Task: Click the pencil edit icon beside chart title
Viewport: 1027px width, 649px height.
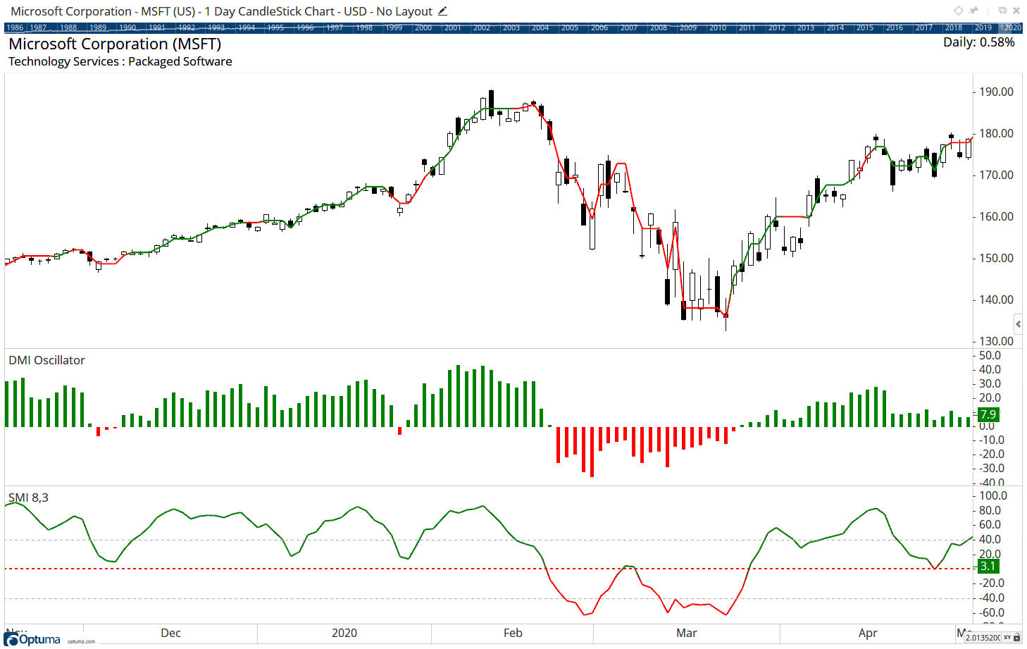Action: pyautogui.click(x=442, y=11)
